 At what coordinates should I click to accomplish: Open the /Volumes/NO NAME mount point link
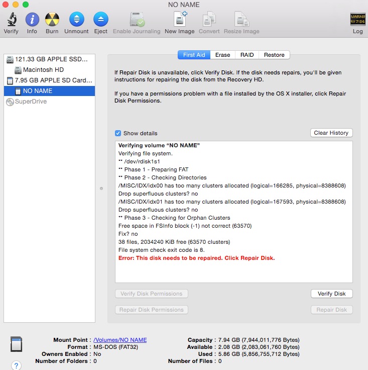[x=120, y=340]
